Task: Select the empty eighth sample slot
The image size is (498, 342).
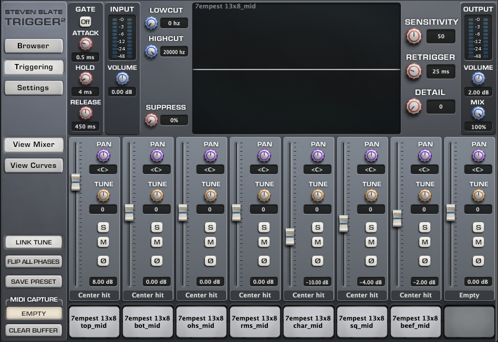Action: pos(470,322)
